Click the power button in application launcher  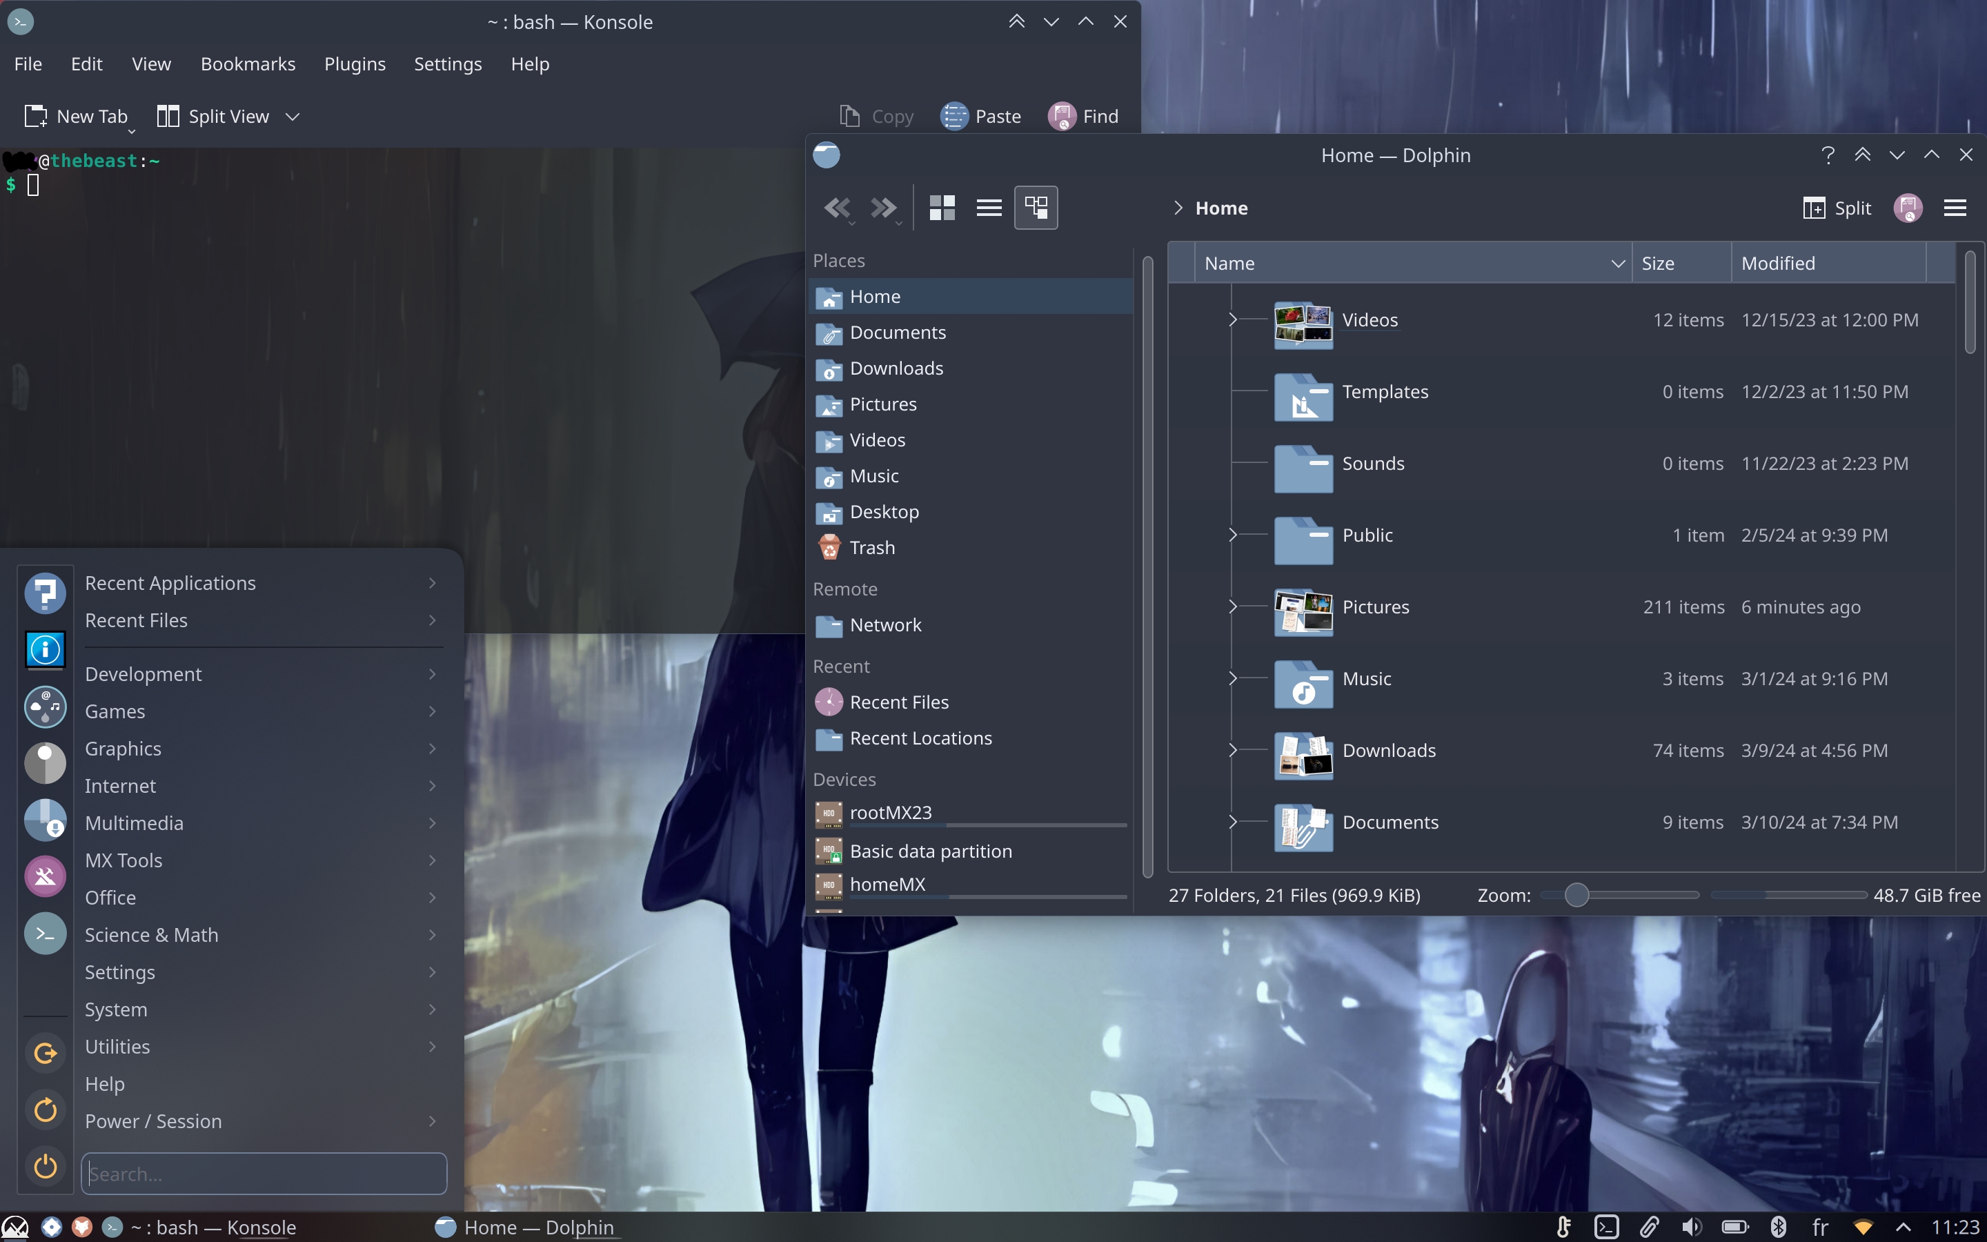[x=45, y=1165]
